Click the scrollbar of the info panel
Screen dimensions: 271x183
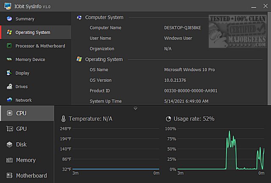coord(268,59)
